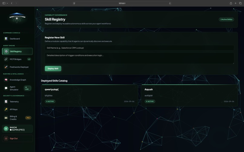
Task: Click the browser forward arrow
Action: pyautogui.click(x=16, y=3)
